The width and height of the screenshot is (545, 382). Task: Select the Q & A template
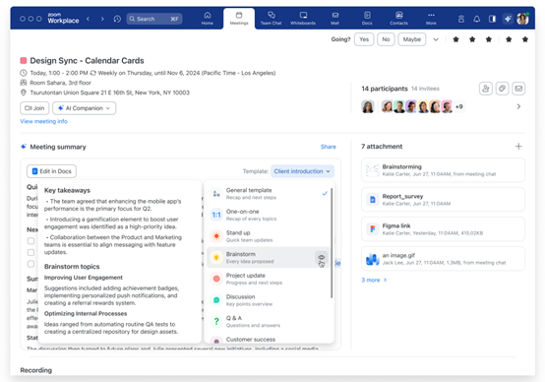point(268,321)
